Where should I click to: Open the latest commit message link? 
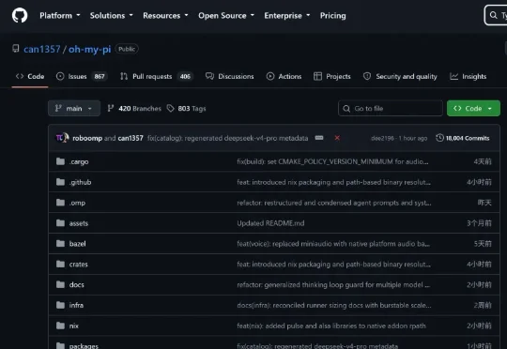coord(227,138)
